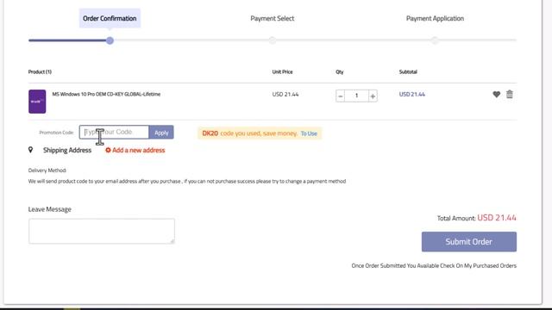Select the Payment Application step
Image resolution: width=552 pixels, height=310 pixels.
(x=435, y=18)
